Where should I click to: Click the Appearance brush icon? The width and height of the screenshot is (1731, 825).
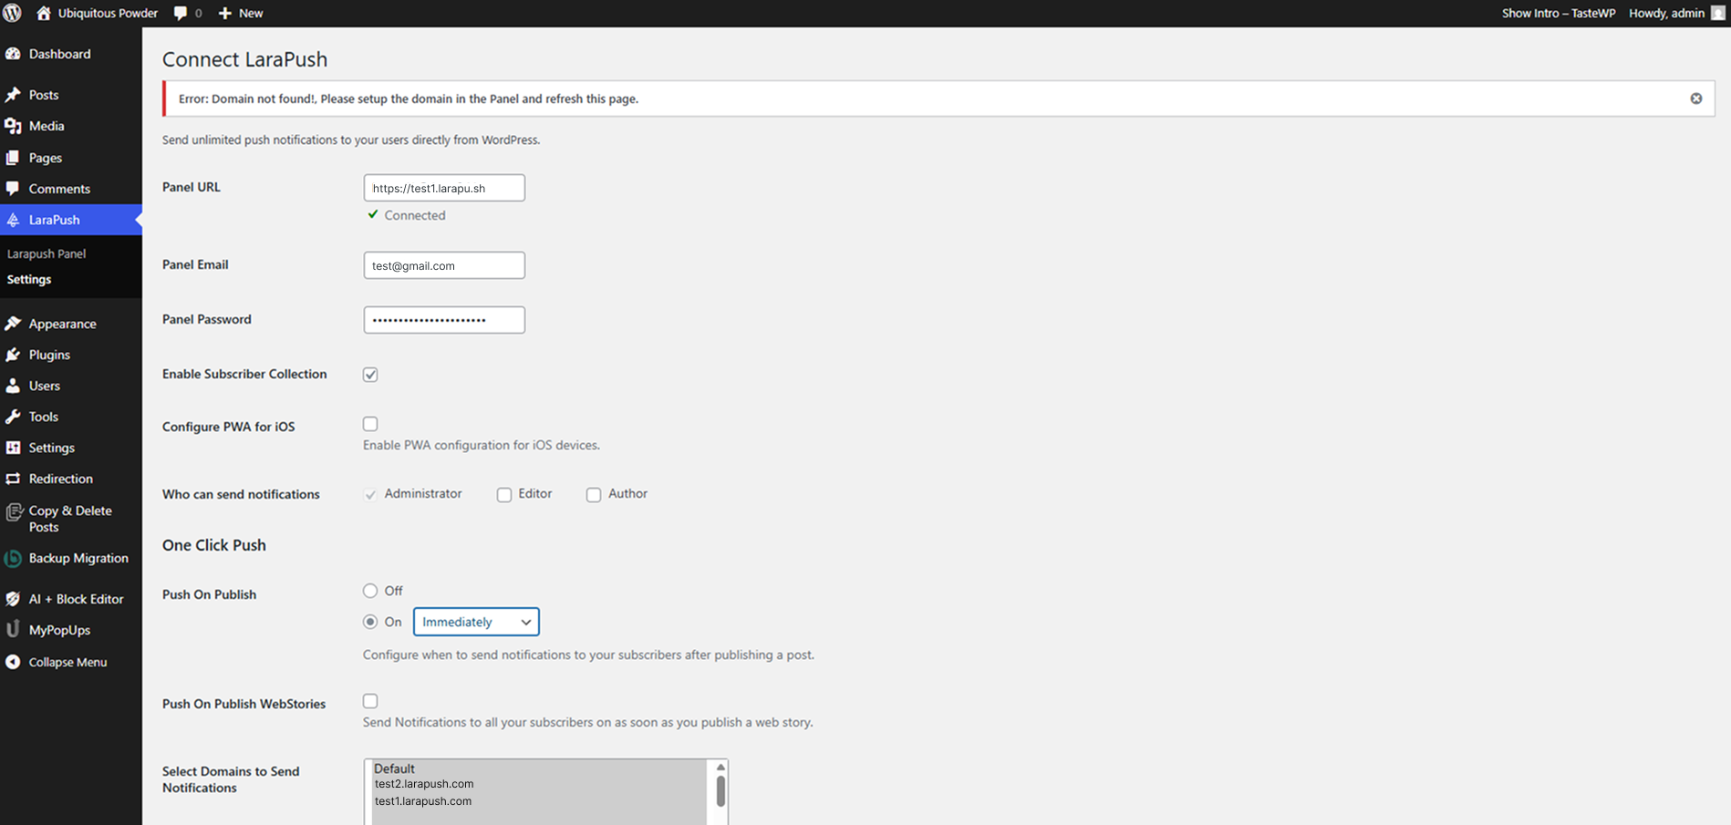[x=13, y=324]
